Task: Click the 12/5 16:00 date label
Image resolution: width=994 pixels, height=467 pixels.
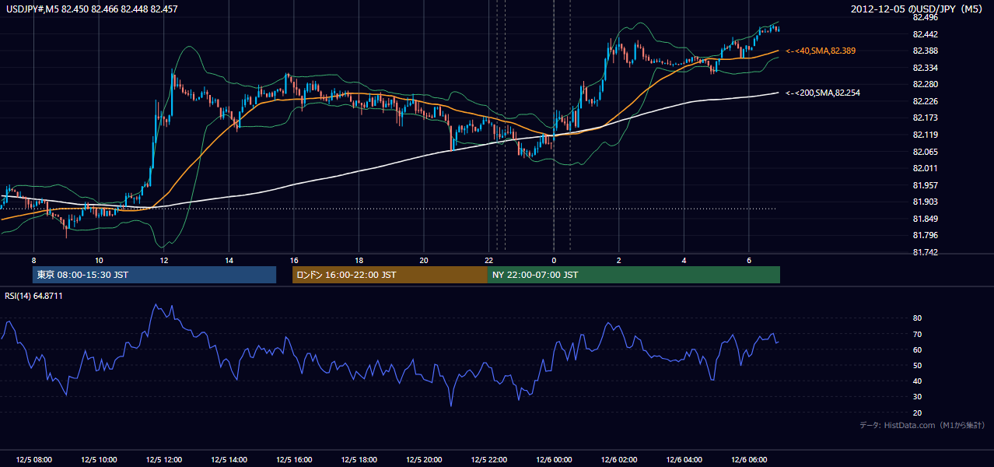Action: coord(293,460)
